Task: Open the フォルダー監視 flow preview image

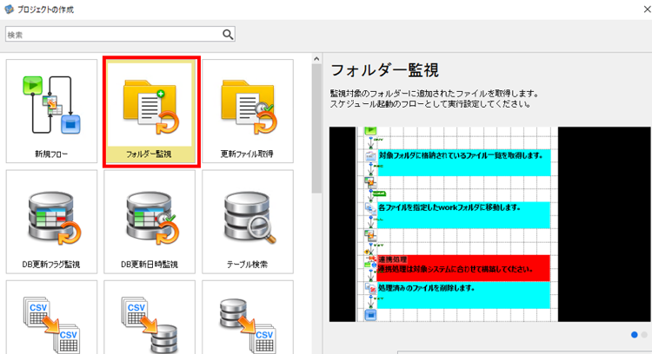Action: click(x=489, y=224)
